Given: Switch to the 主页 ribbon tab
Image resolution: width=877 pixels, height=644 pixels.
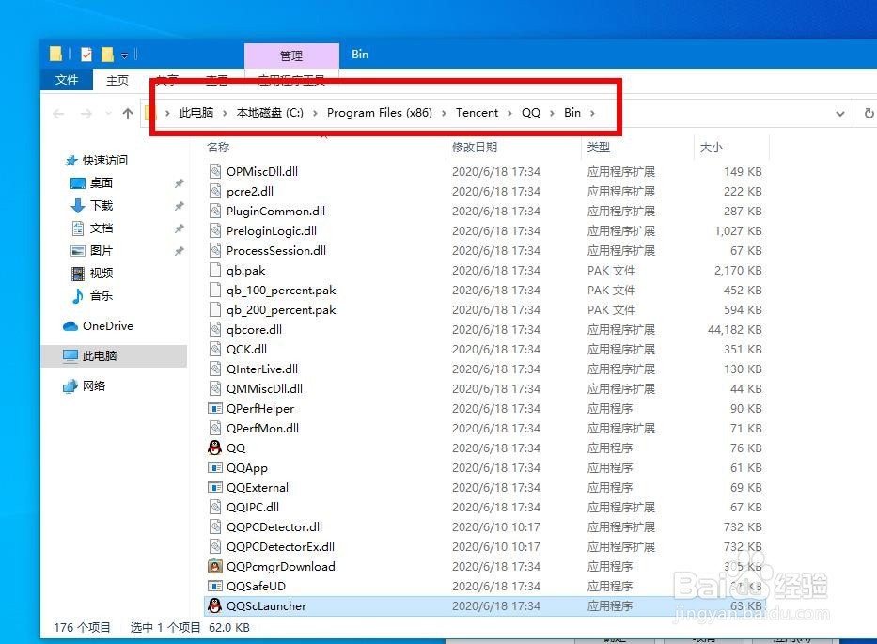Looking at the screenshot, I should [117, 81].
